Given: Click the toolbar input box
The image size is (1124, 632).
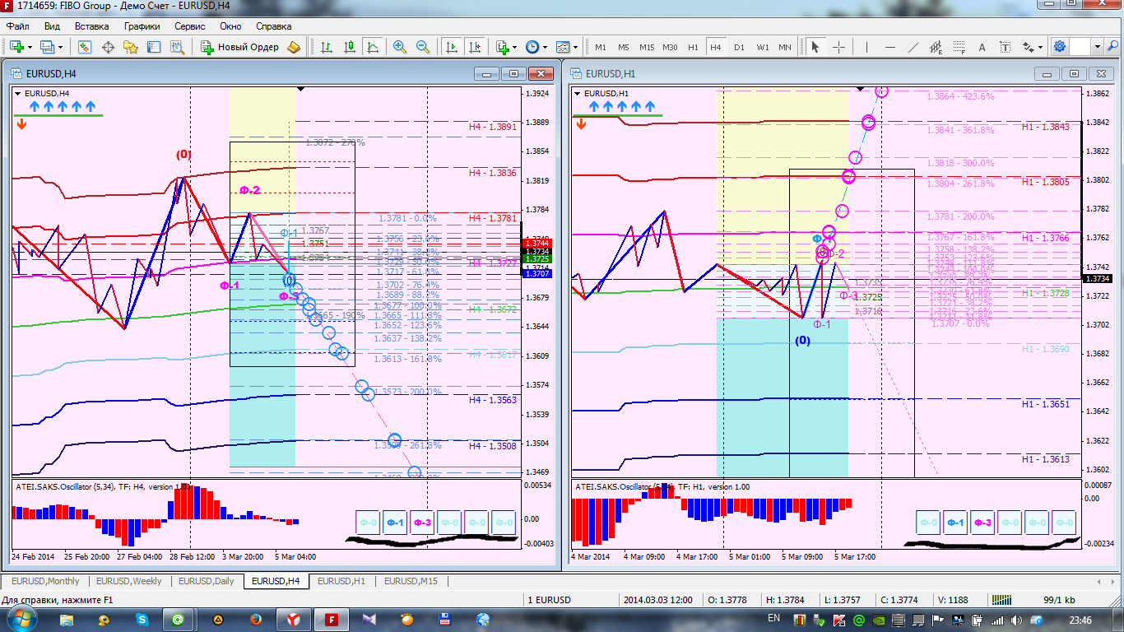Looking at the screenshot, I should pyautogui.click(x=1080, y=47).
